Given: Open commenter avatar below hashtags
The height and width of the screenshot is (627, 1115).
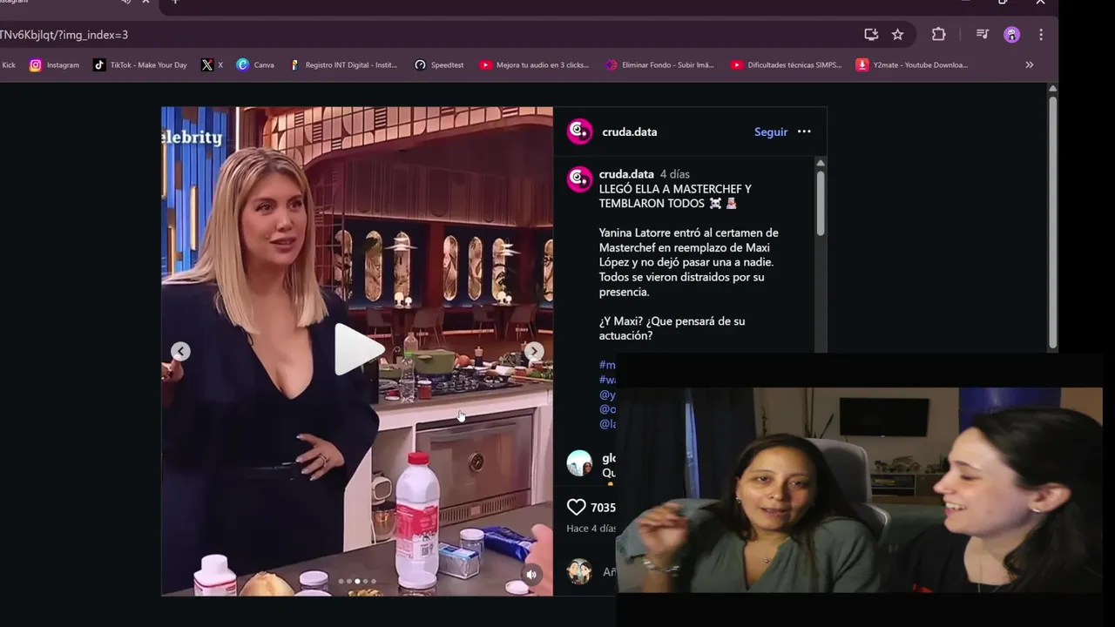Looking at the screenshot, I should (x=579, y=463).
